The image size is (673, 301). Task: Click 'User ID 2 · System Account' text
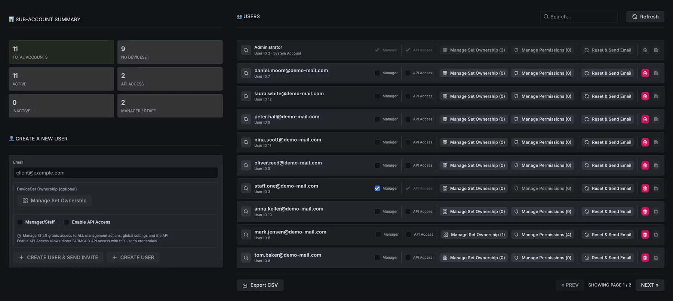[277, 53]
